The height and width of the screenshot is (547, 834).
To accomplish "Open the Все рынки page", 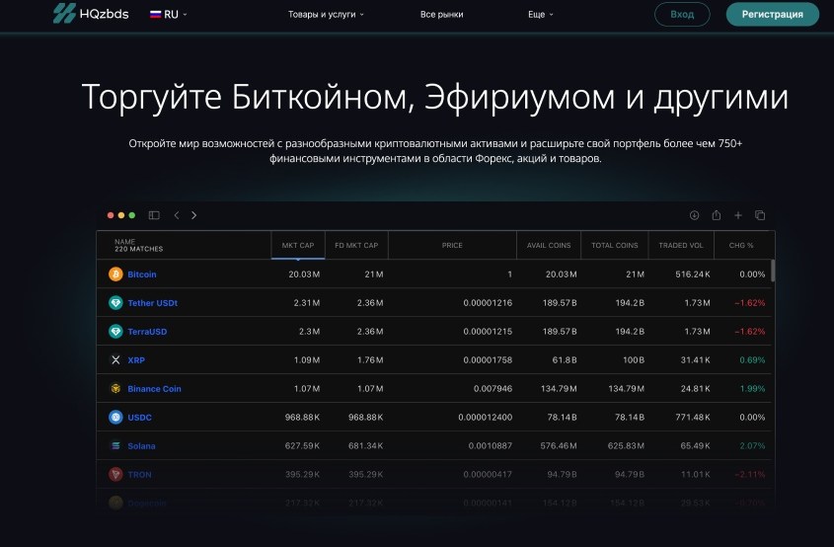I will (x=441, y=15).
